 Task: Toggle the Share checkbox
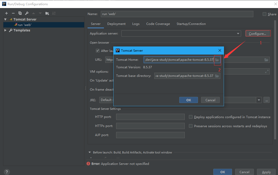coord(264,14)
